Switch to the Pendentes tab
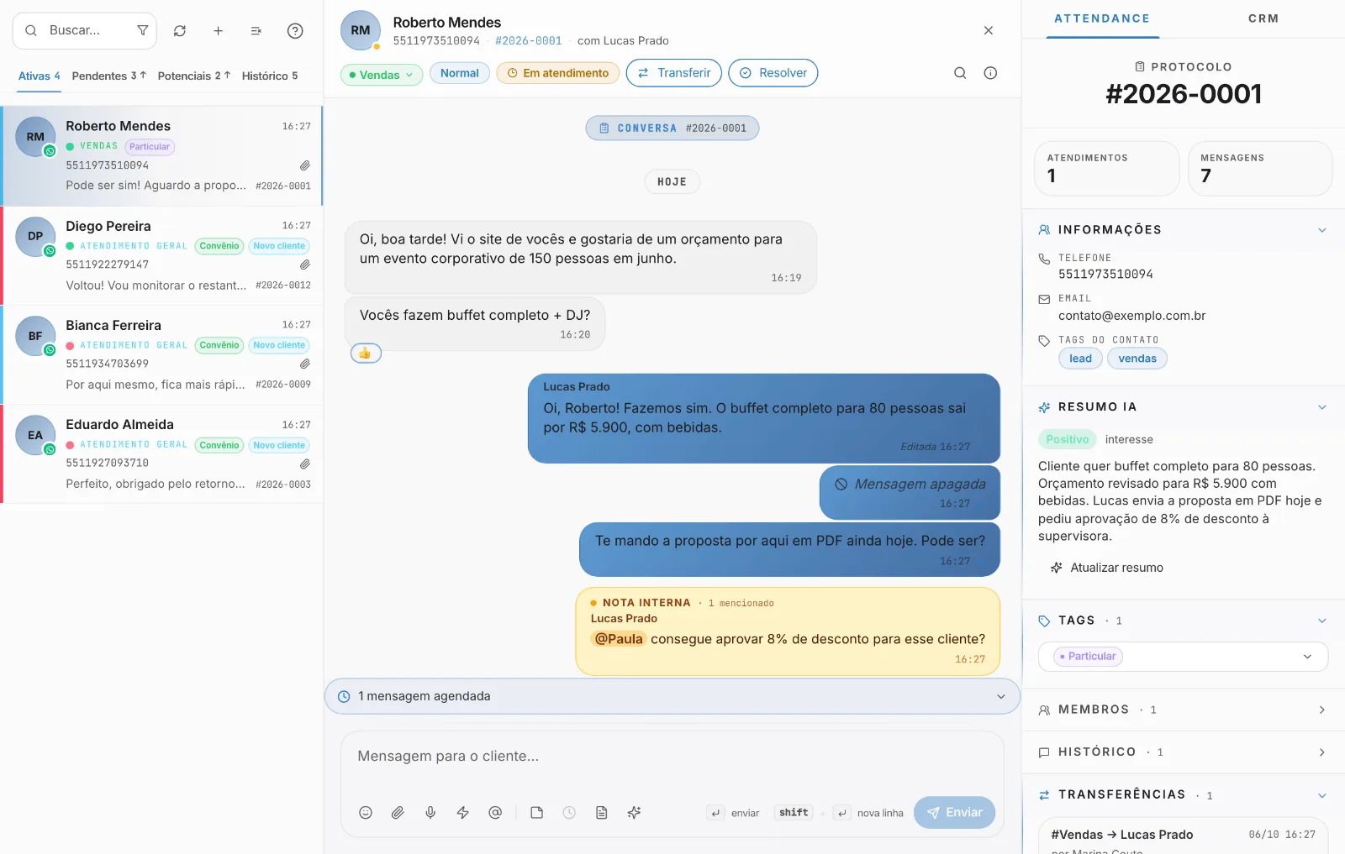Screen dimensions: 1345x854 (109, 76)
